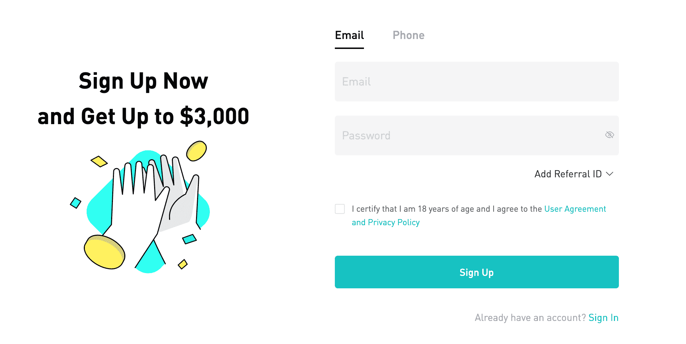
Task: Open the Sign In link
Action: [x=603, y=318]
